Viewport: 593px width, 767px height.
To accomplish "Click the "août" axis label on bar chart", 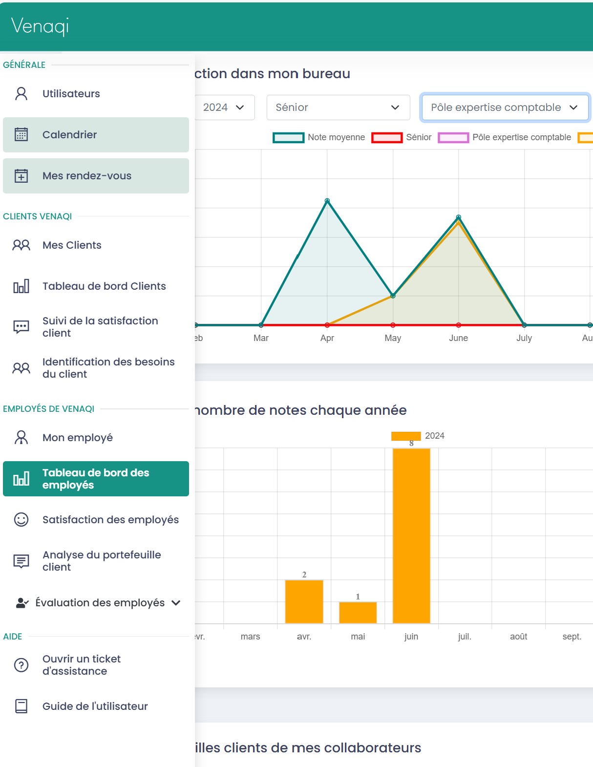I will tap(519, 636).
